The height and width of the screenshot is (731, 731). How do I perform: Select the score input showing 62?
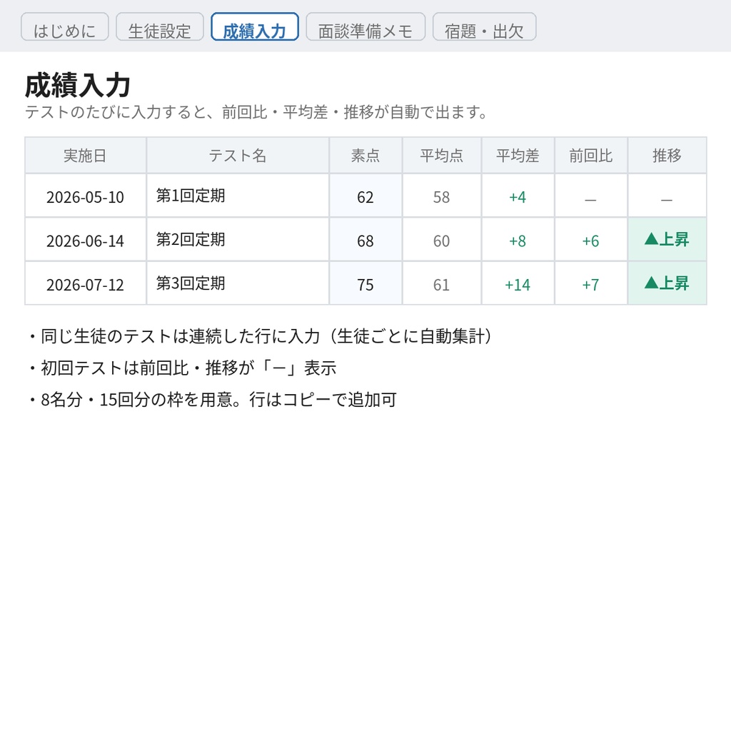[x=365, y=196]
